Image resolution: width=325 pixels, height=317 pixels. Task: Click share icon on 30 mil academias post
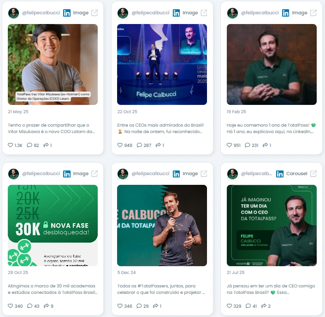(46, 306)
